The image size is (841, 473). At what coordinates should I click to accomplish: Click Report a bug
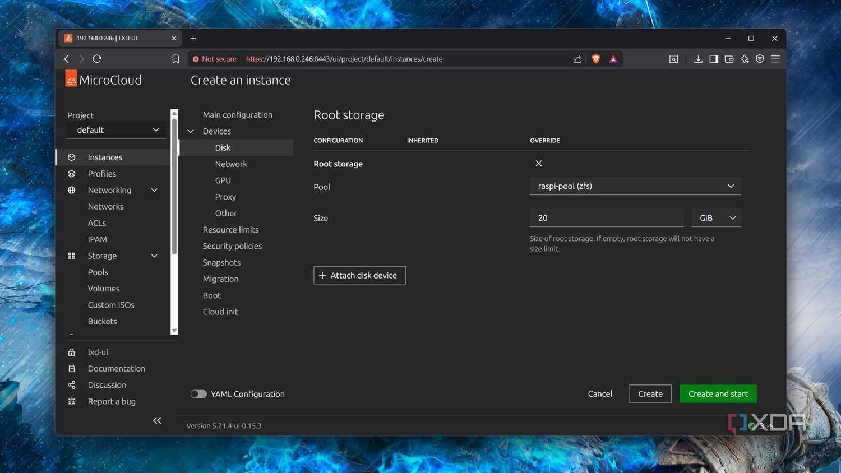(111, 401)
